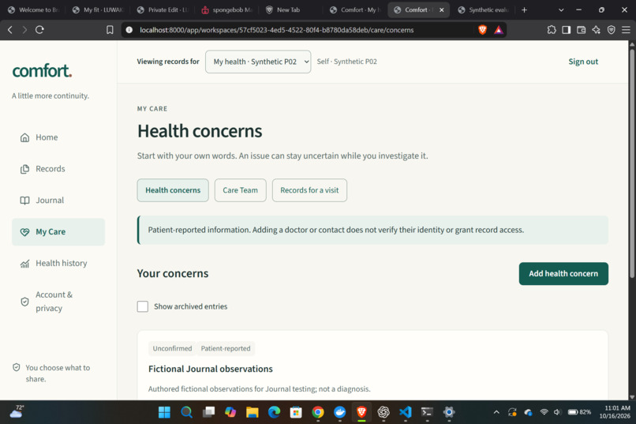Switch to the Private Edit browser tab
This screenshot has height=424, width=636.
[x=163, y=9]
